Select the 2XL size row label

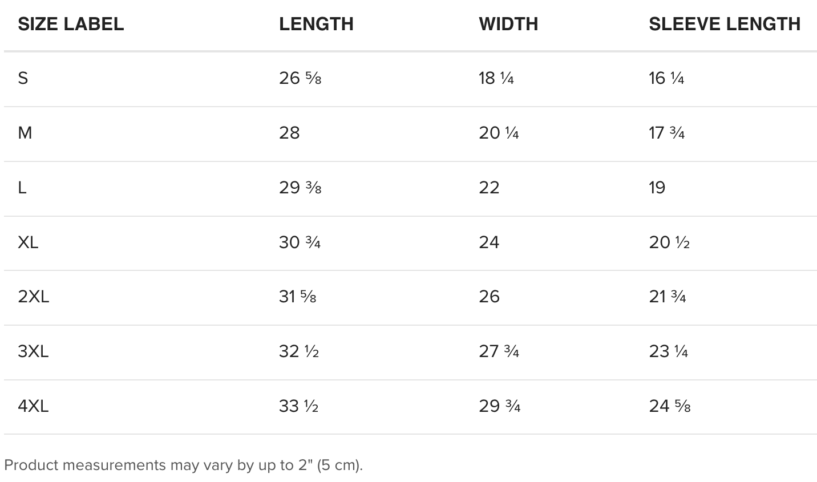click(x=33, y=297)
